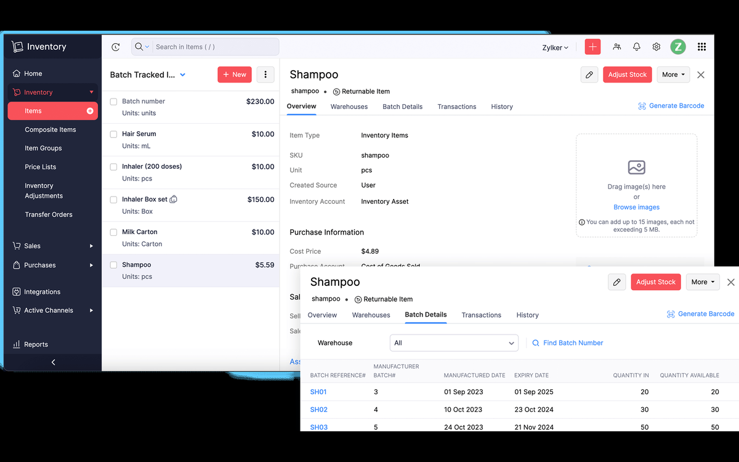
Task: Open batch reference SH02
Action: click(x=318, y=410)
